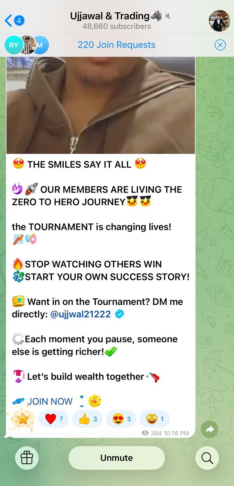The image size is (234, 486).
Task: View the jacket photo in the message
Action: coord(100,105)
